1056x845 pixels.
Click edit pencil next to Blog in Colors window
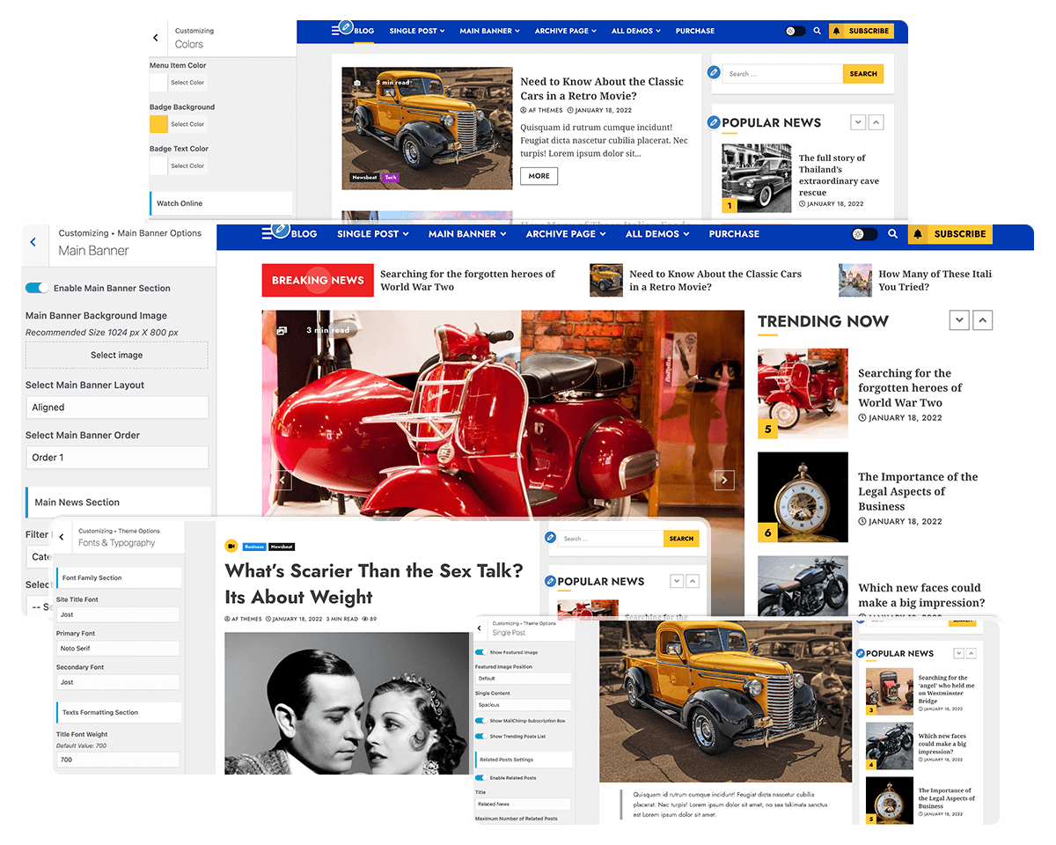(x=346, y=27)
